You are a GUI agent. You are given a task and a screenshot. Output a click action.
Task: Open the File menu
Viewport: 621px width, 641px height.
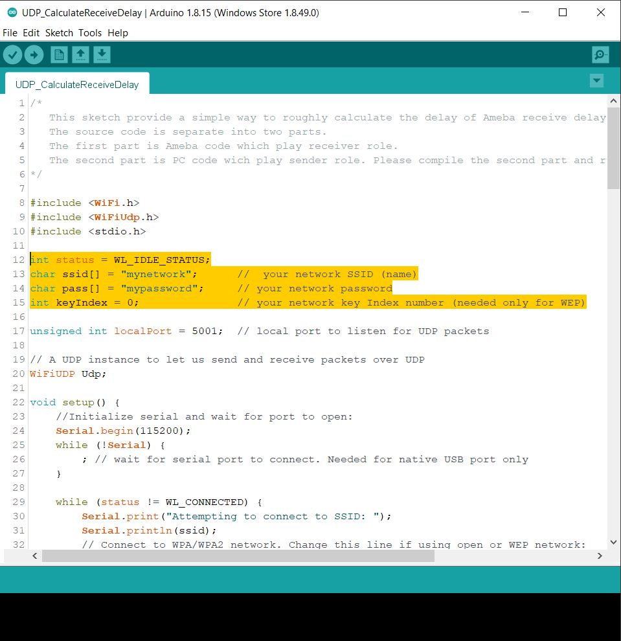pyautogui.click(x=10, y=33)
